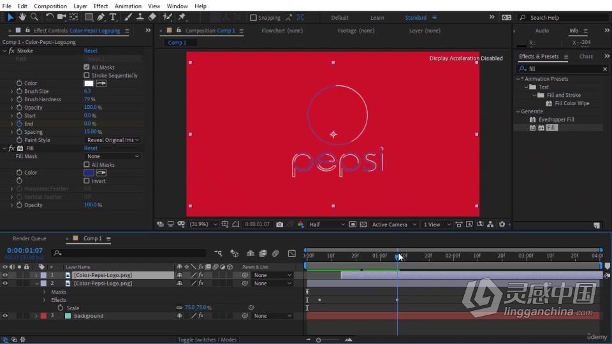
Task: Take a snapshot with camera icon
Action: point(279,224)
